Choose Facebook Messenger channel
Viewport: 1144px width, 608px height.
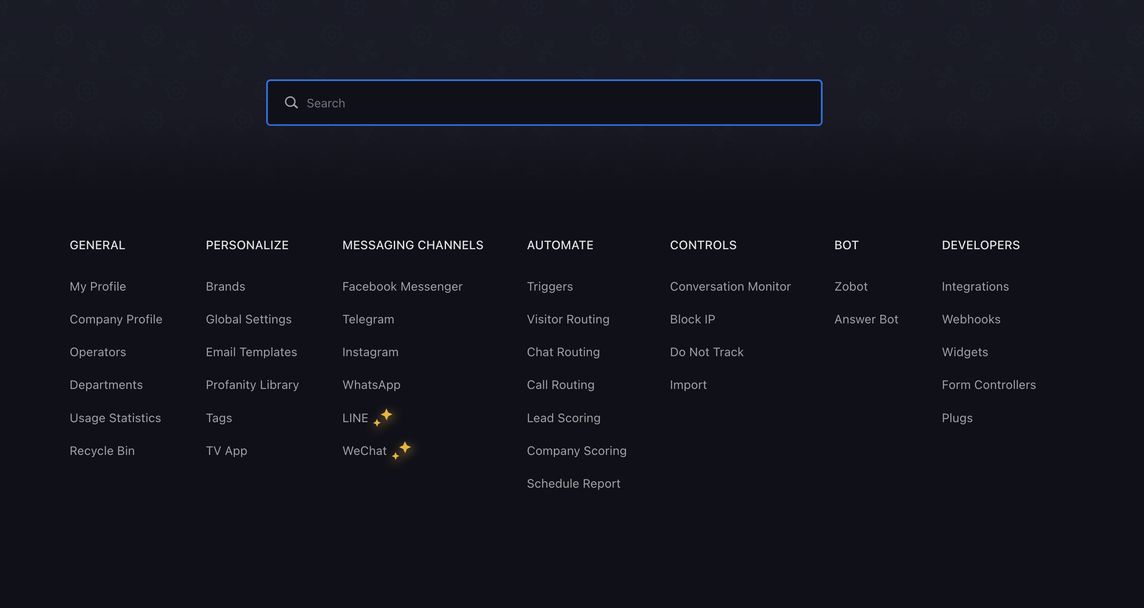(x=402, y=286)
